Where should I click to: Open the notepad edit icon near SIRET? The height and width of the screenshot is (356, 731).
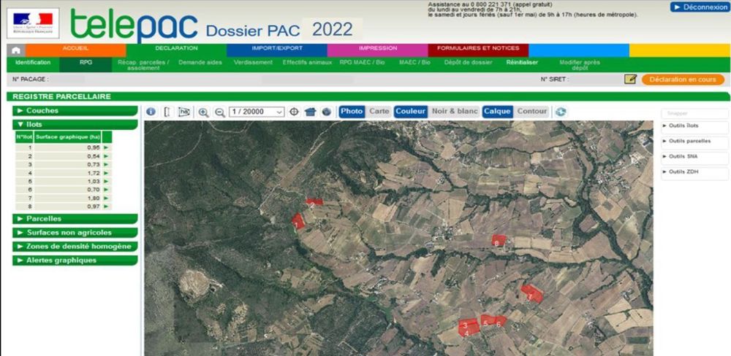(630, 79)
